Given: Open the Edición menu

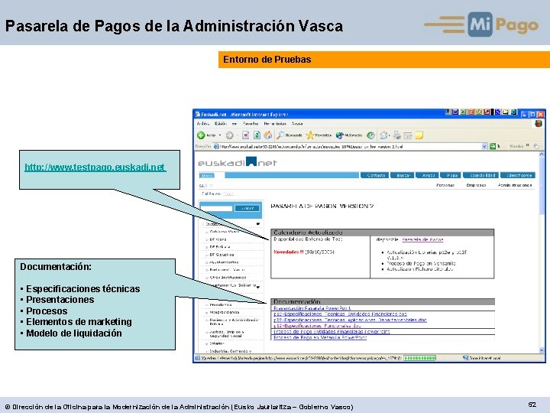Looking at the screenshot, I should pyautogui.click(x=221, y=124).
